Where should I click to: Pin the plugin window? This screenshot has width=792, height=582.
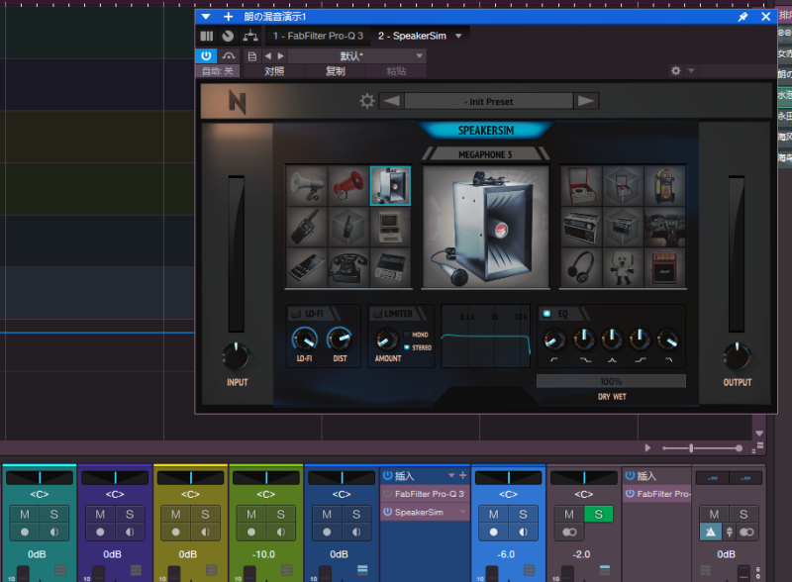(x=743, y=17)
